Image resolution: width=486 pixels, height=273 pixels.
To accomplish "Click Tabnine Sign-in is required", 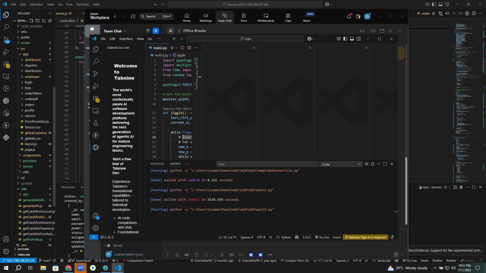I will (x=366, y=237).
